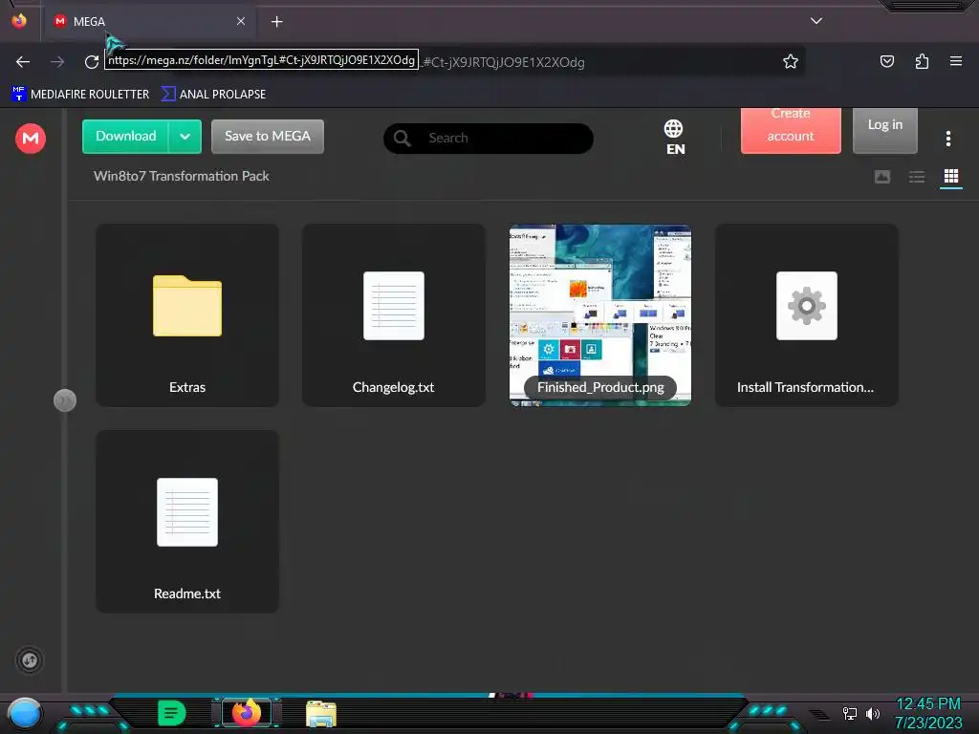Preview Finished_Product.png thumbnail
979x734 pixels.
pos(600,315)
